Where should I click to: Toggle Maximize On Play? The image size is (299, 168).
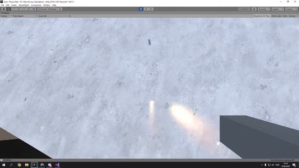262,16
